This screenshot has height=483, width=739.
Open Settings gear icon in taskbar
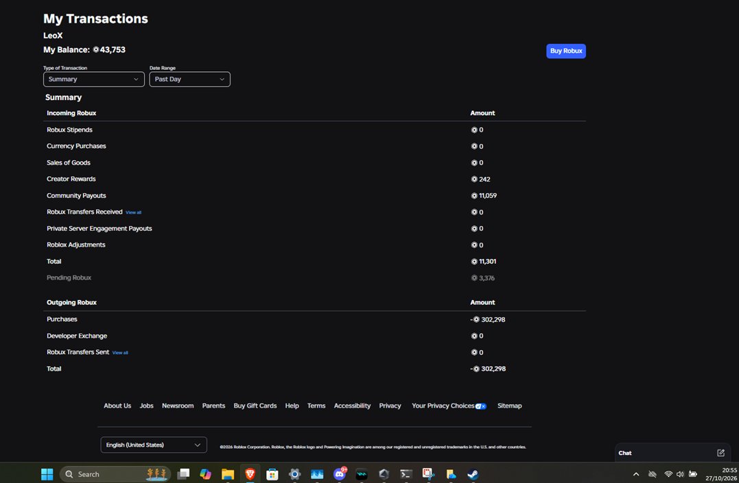click(294, 474)
